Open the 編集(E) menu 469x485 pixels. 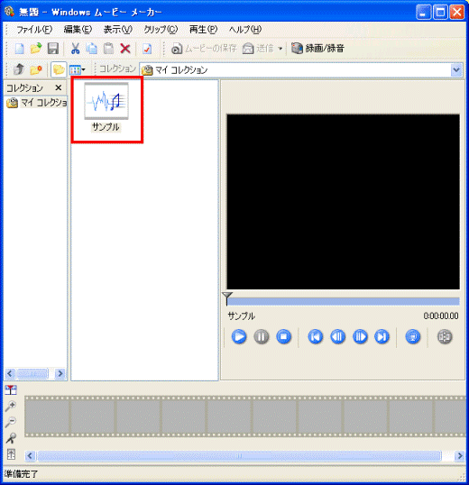(78, 30)
